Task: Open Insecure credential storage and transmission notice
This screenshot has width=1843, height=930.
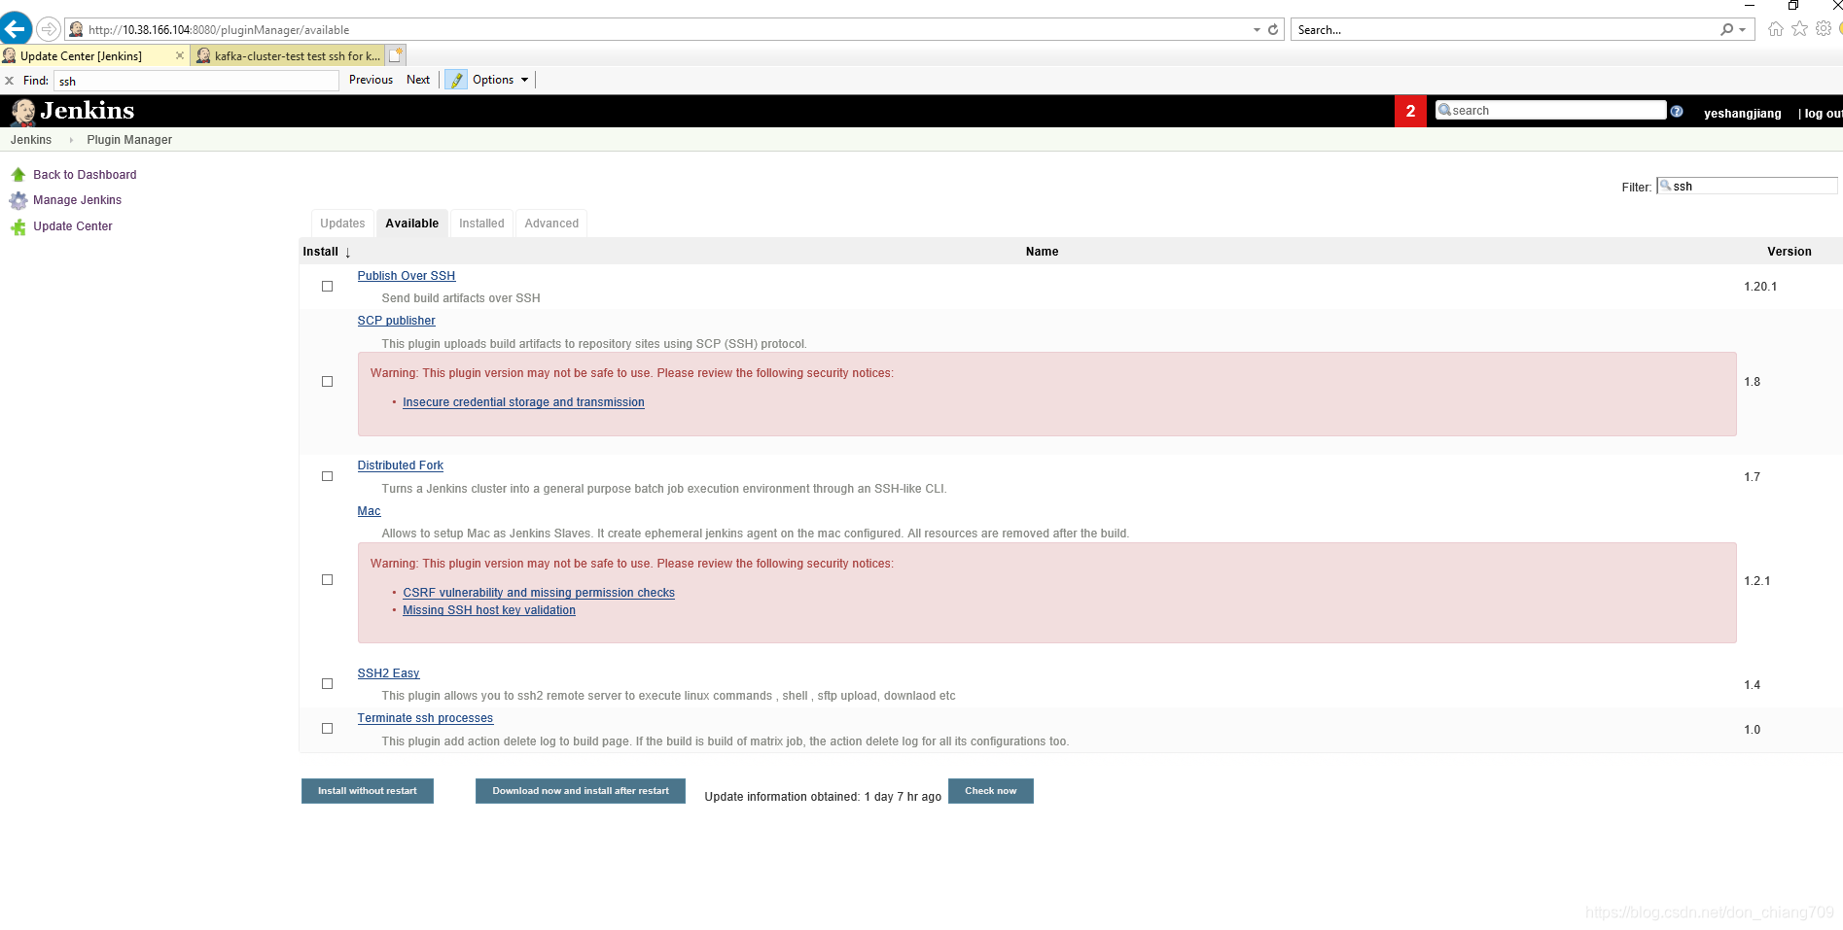Action: [x=523, y=402]
